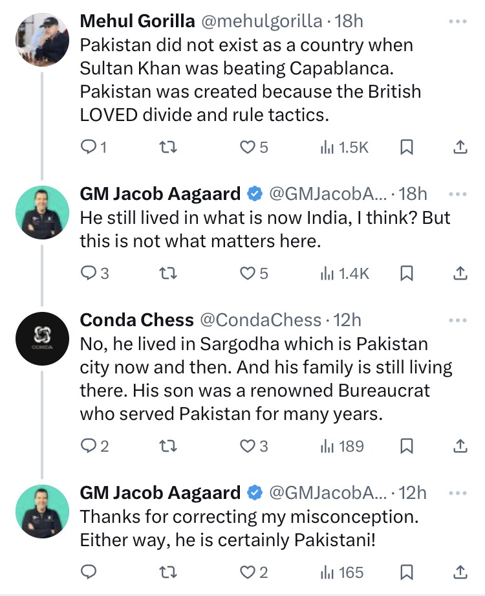View analytics for Conda Chess tweet (189 views)
485x596 pixels.
pyautogui.click(x=343, y=446)
